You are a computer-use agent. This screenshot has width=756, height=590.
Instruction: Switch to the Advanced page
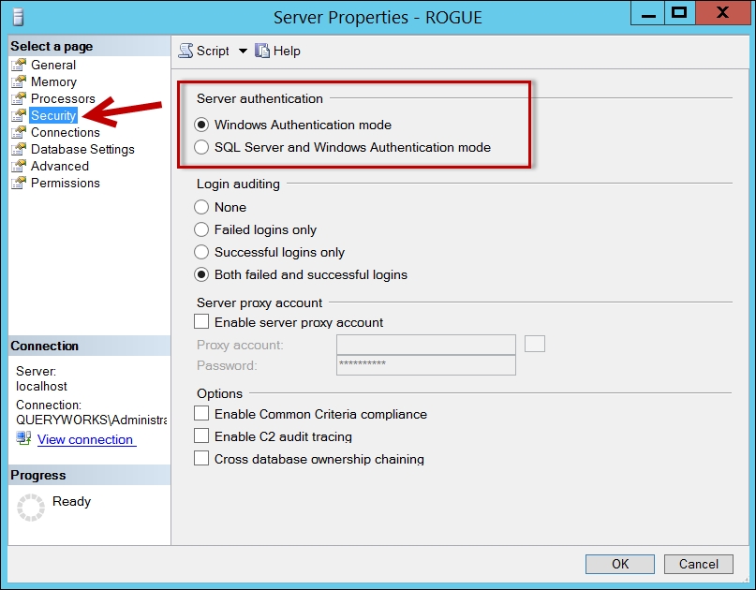click(60, 166)
